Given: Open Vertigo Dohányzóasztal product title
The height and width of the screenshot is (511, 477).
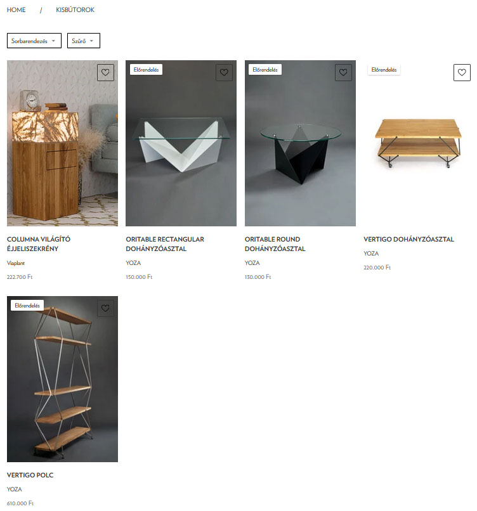Looking at the screenshot, I should 408,239.
